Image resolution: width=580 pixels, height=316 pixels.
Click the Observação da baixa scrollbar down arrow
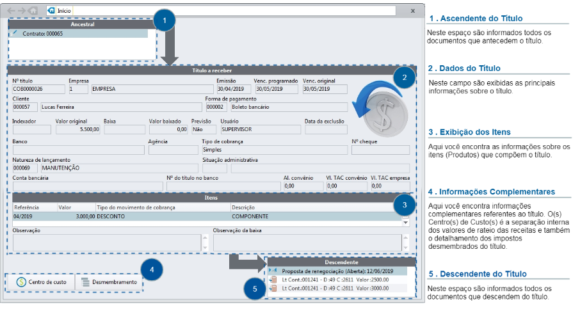pyautogui.click(x=406, y=248)
